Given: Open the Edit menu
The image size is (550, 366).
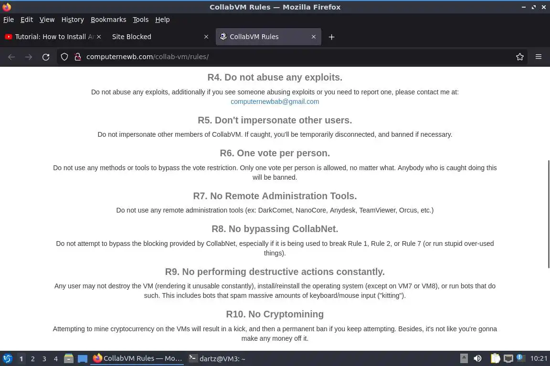Looking at the screenshot, I should pos(27,20).
